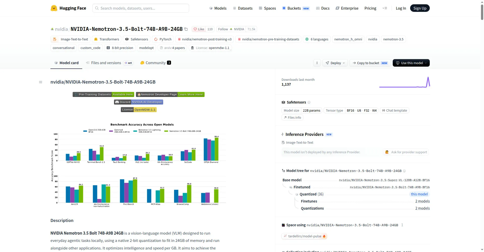This screenshot has width=484, height=252.
Task: Click the License OpenMDW-1.1 badge
Action: point(139,110)
